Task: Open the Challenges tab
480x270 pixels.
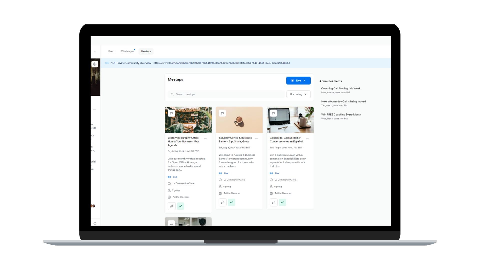Action: point(127,51)
